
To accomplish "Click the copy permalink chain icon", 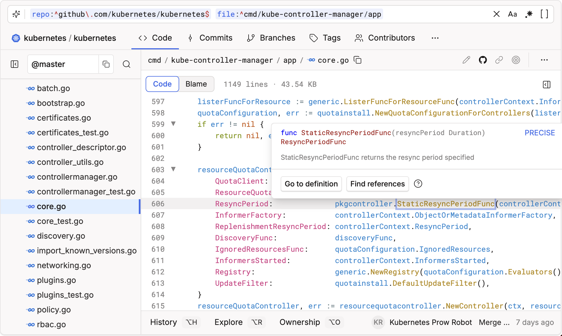I will 499,60.
